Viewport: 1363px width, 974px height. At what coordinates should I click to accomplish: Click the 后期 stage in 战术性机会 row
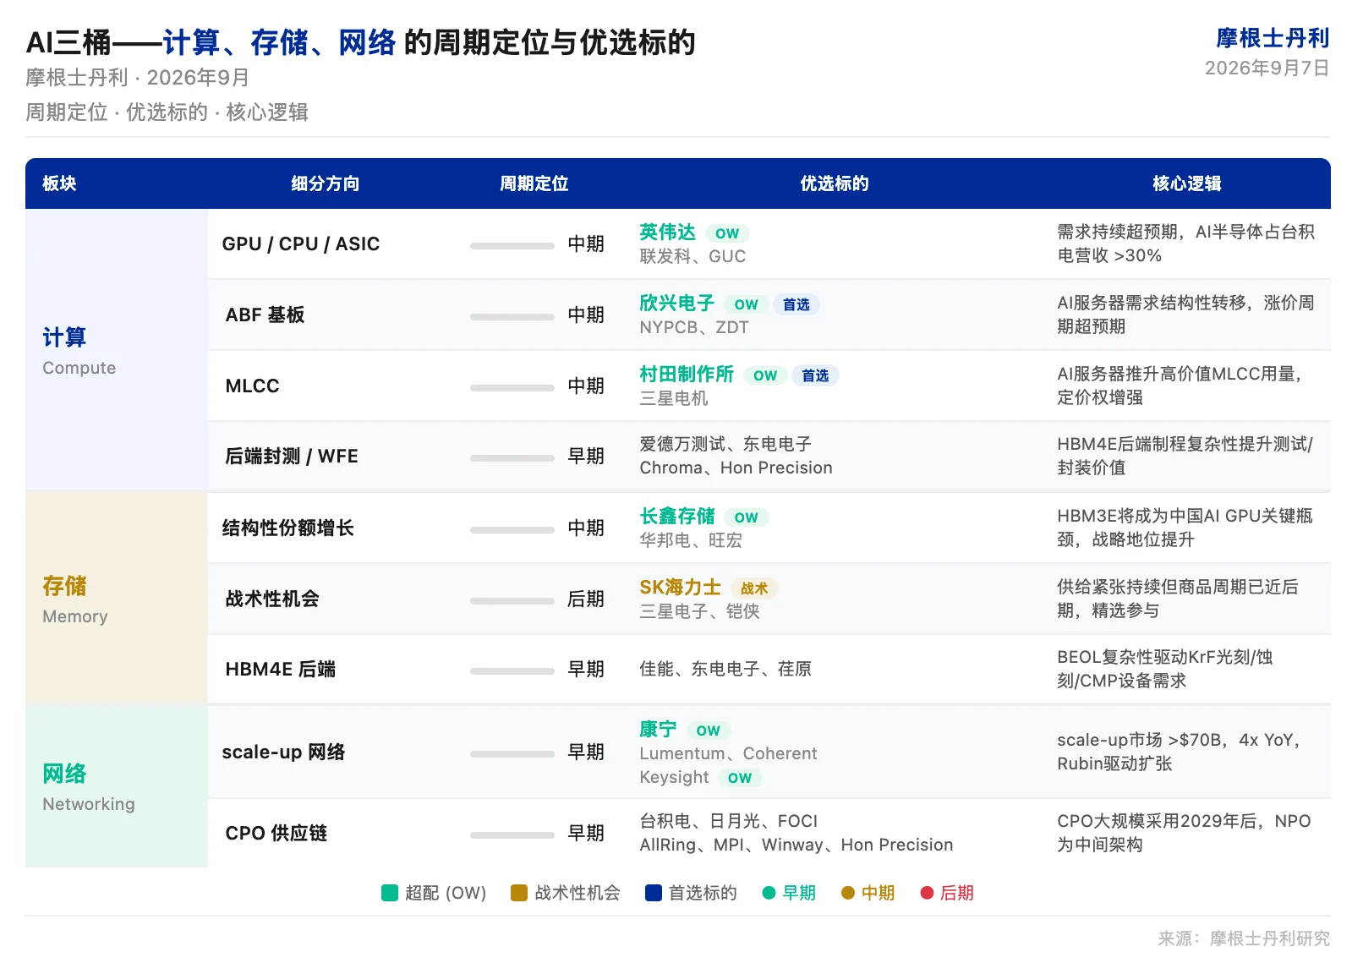pyautogui.click(x=586, y=599)
